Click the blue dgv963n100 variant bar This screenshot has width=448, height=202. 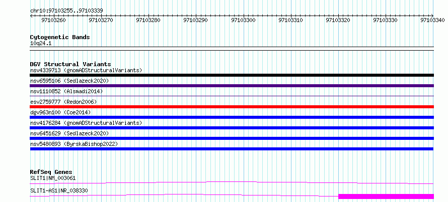coord(232,117)
